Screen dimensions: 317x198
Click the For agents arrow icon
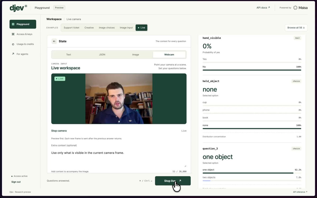point(13,54)
